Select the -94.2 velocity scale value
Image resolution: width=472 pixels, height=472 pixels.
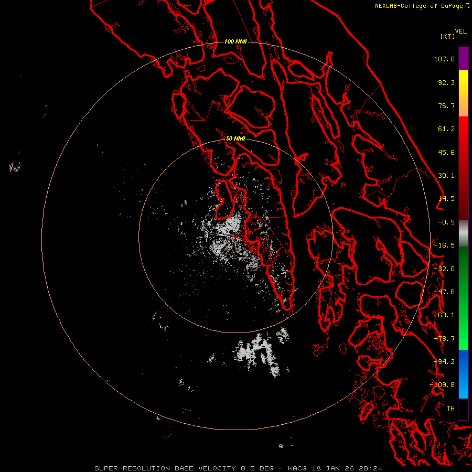click(x=444, y=362)
